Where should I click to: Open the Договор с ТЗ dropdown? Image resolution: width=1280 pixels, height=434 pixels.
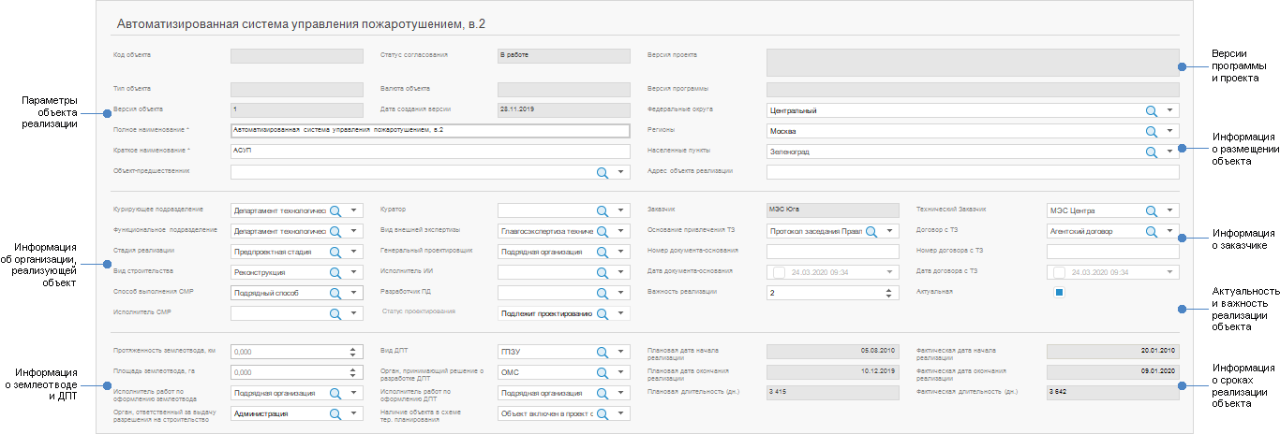(1169, 231)
